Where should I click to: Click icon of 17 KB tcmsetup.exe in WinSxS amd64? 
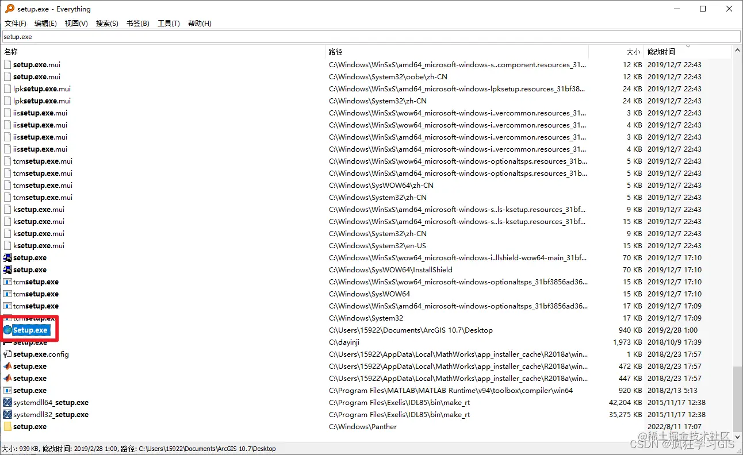(7, 306)
